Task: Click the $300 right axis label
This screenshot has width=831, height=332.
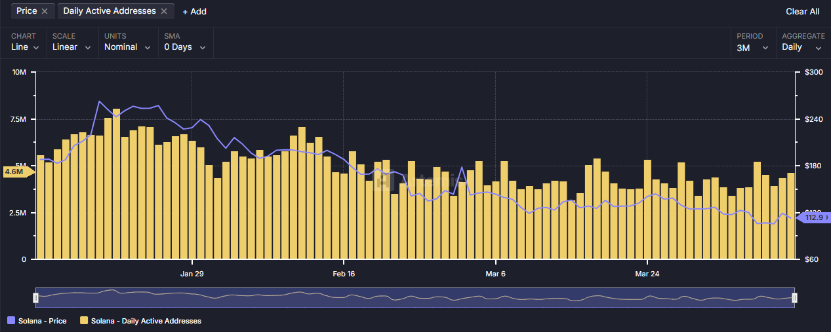Action: click(814, 72)
